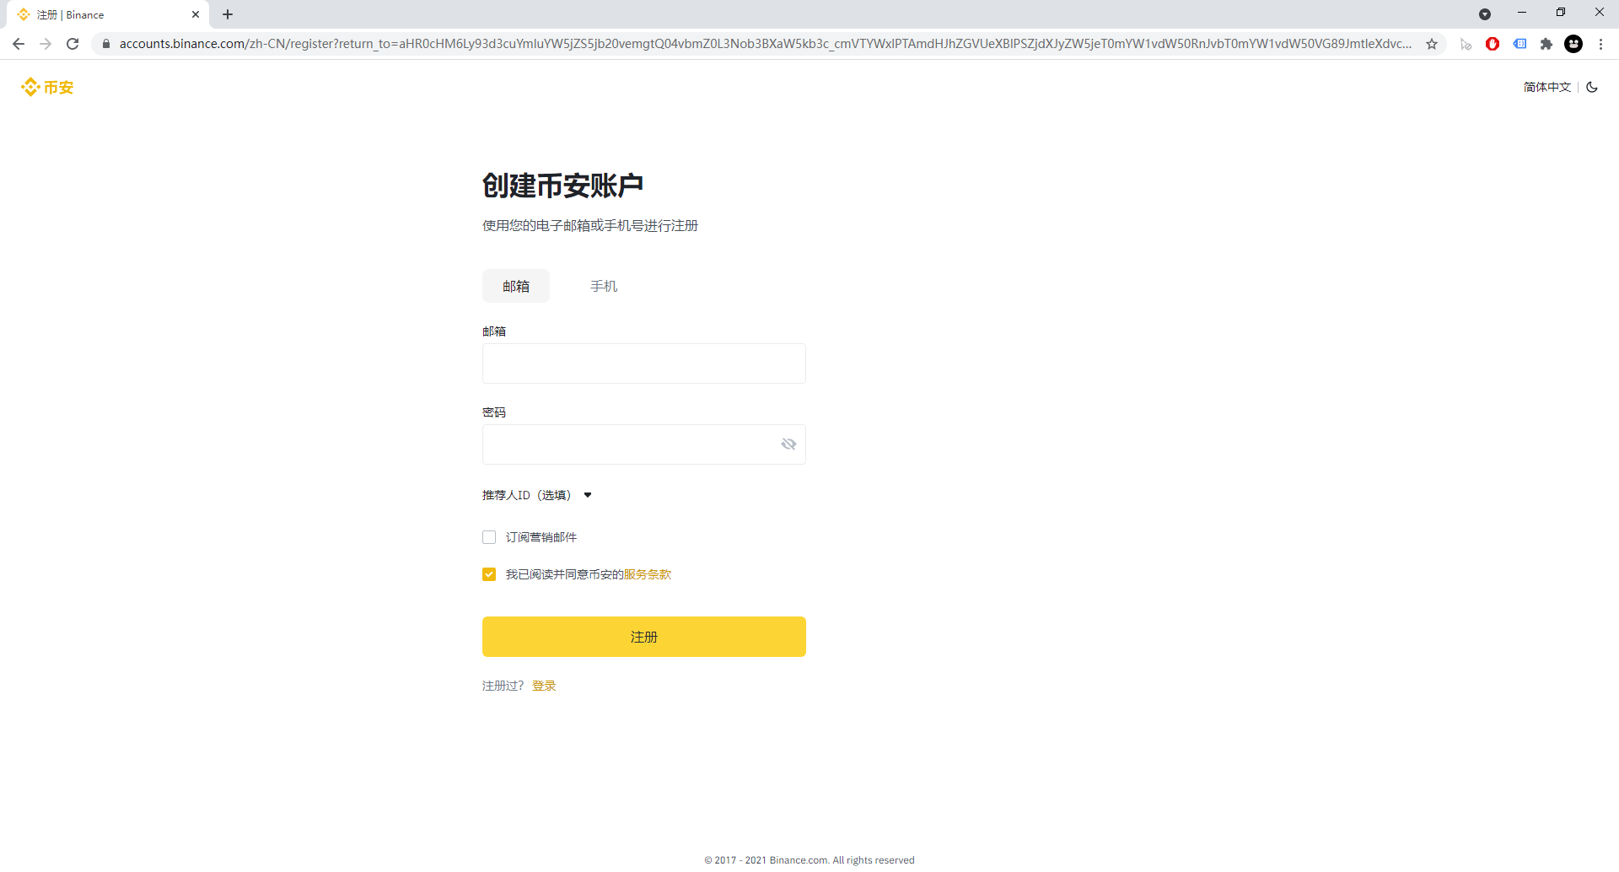Open the Chrome three-dot menu

[x=1600, y=44]
